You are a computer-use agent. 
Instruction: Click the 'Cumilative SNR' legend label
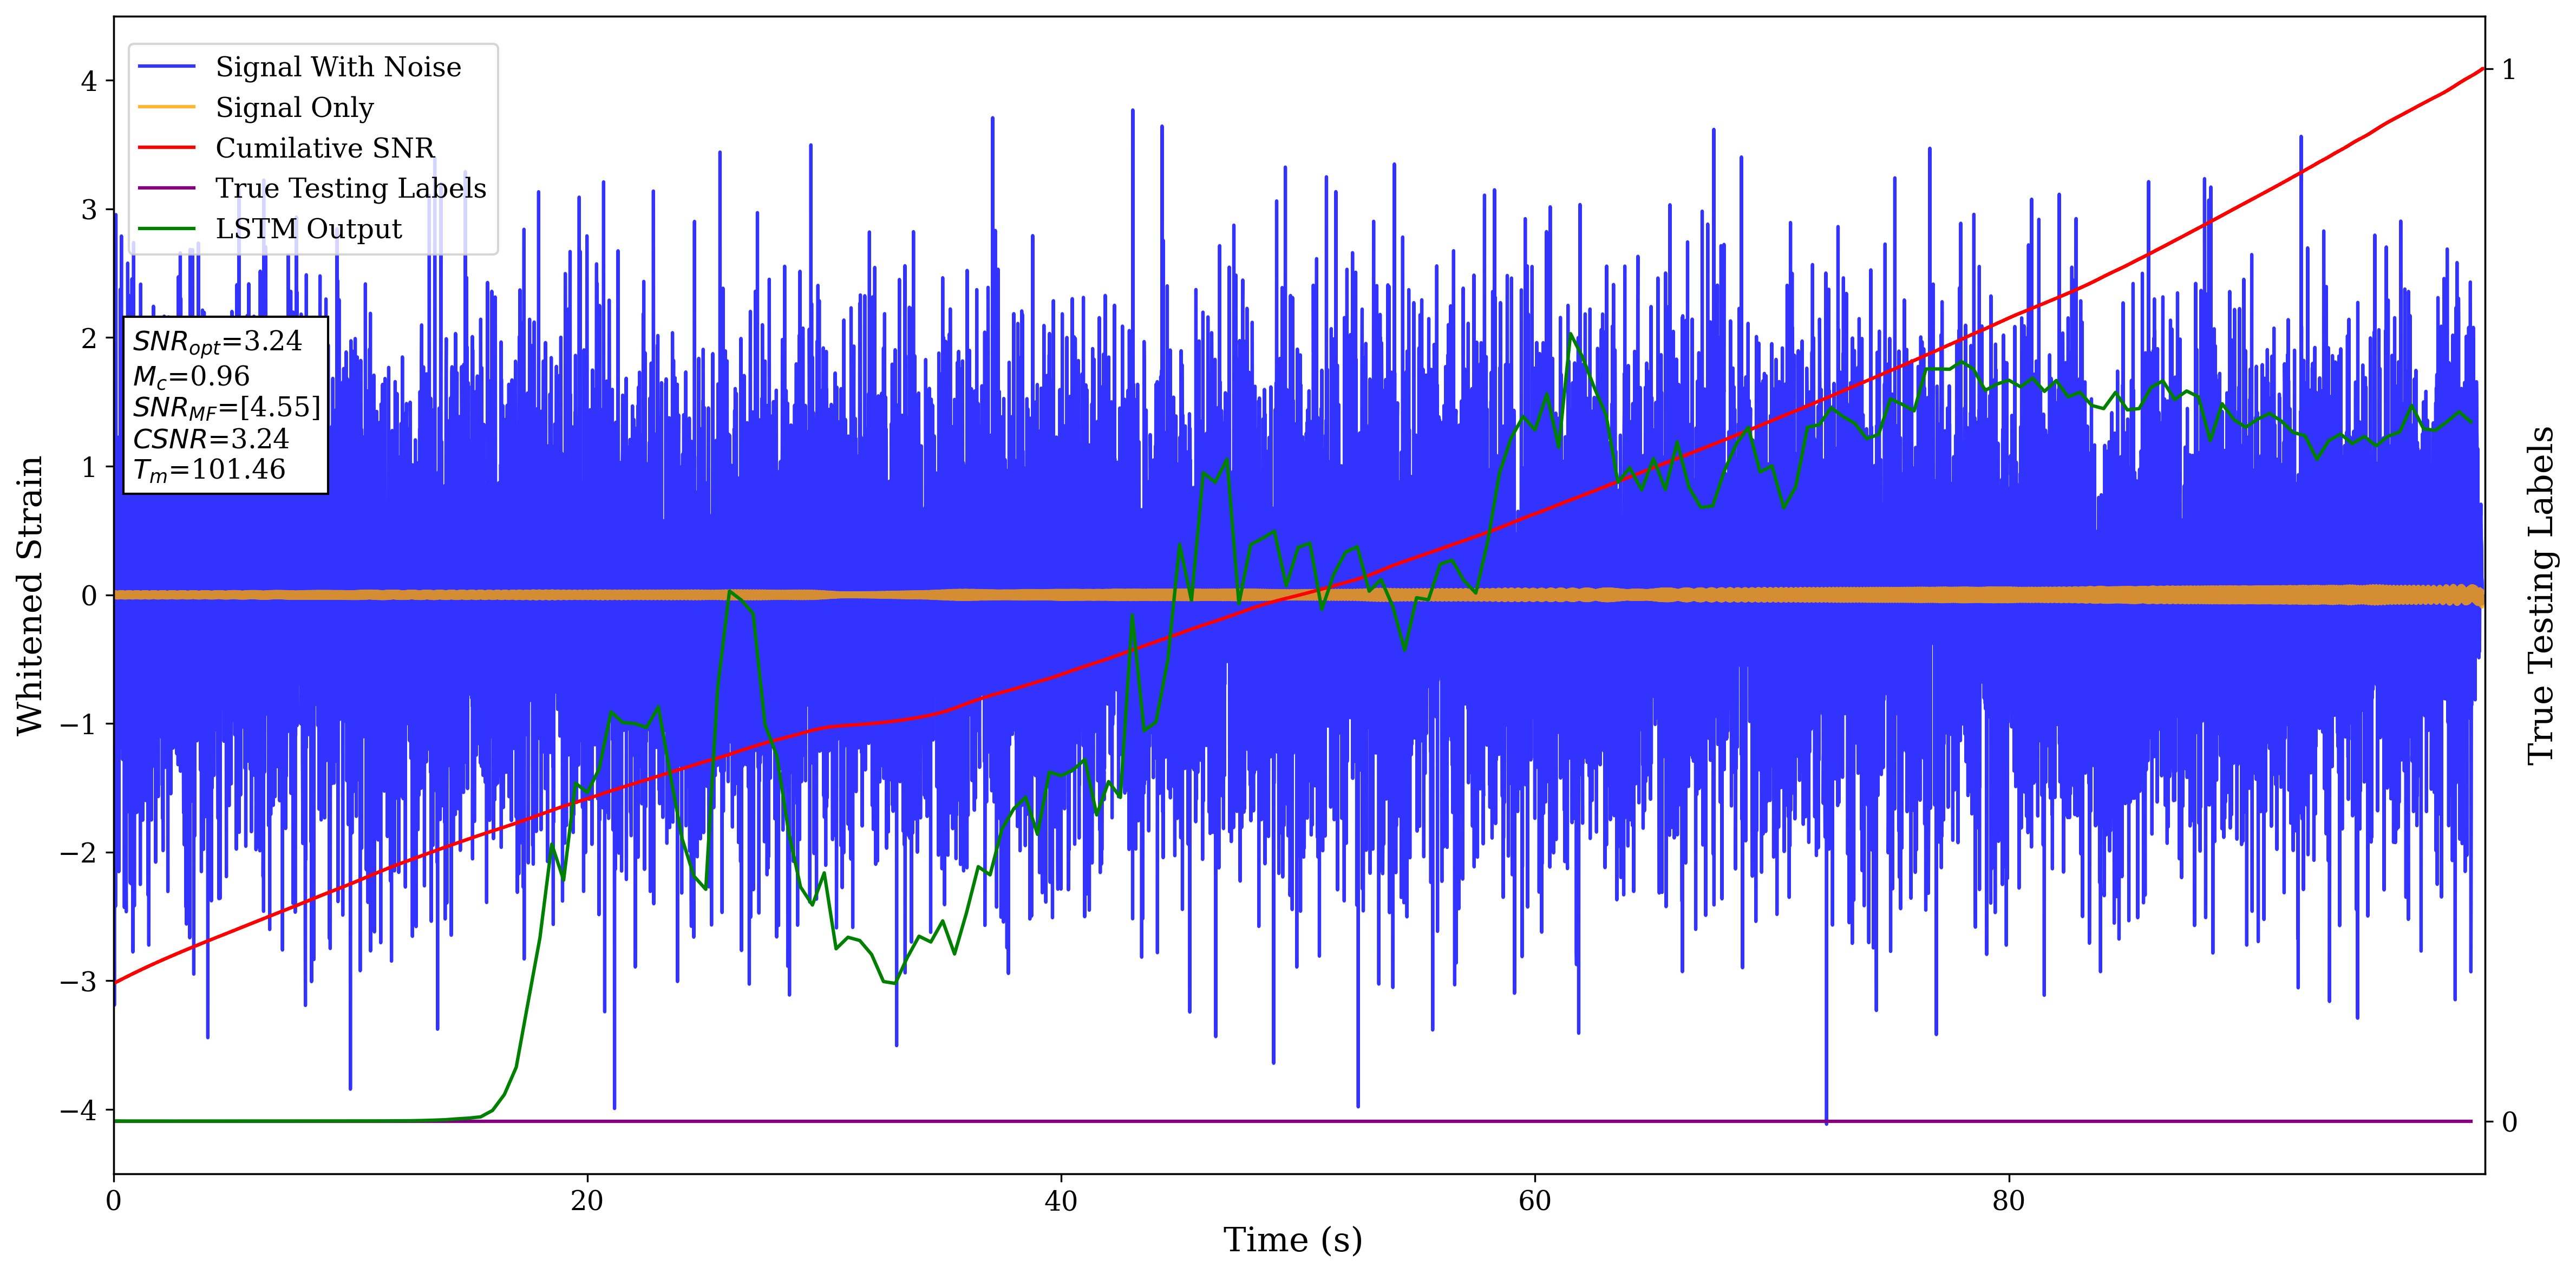click(325, 148)
